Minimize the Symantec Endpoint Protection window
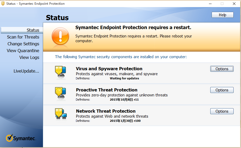This screenshot has height=148, width=241. (210, 4)
